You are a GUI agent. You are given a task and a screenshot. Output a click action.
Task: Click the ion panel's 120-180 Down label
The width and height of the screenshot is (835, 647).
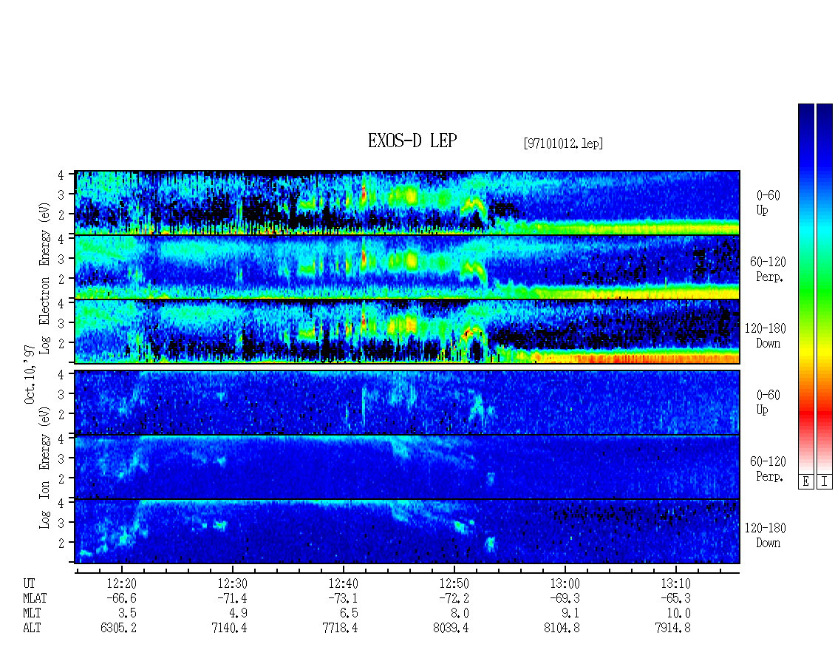pyautogui.click(x=766, y=535)
